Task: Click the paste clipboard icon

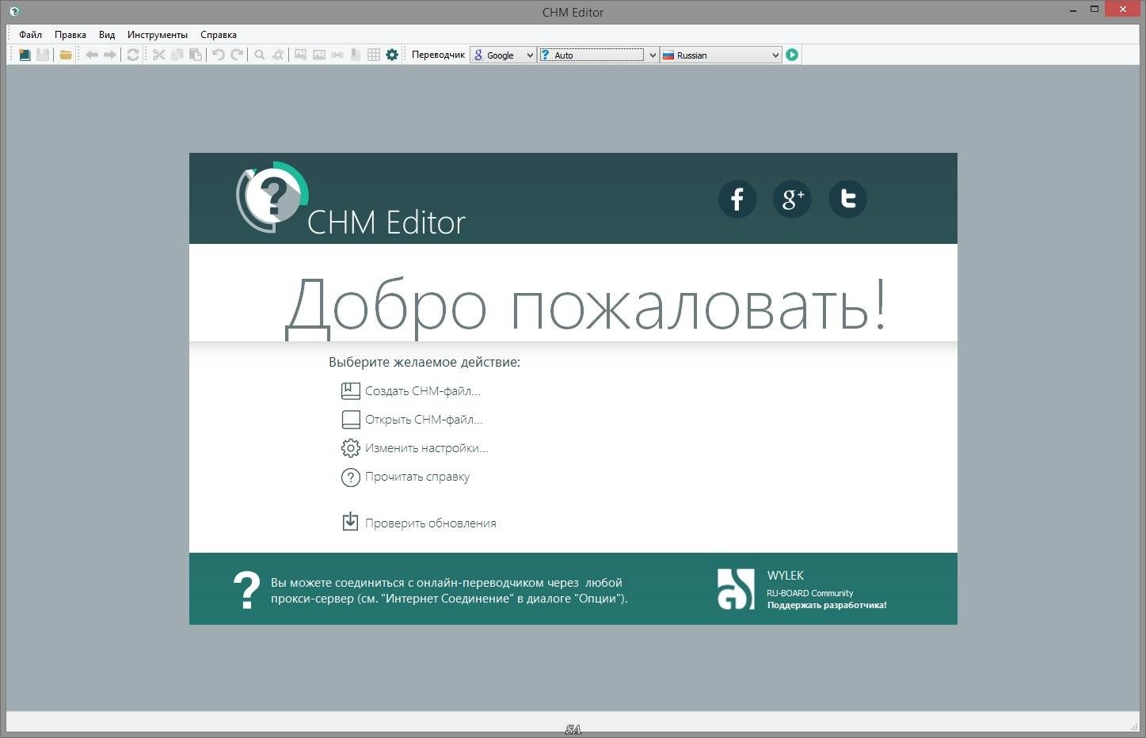Action: pyautogui.click(x=196, y=55)
